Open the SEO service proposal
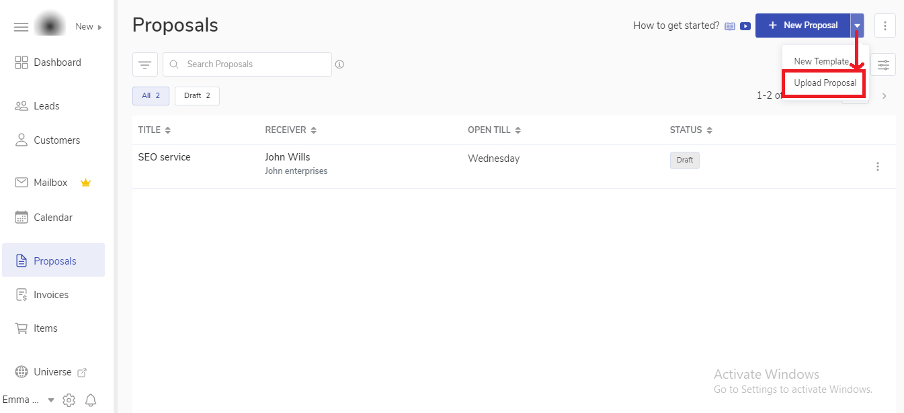904x413 pixels. [164, 157]
